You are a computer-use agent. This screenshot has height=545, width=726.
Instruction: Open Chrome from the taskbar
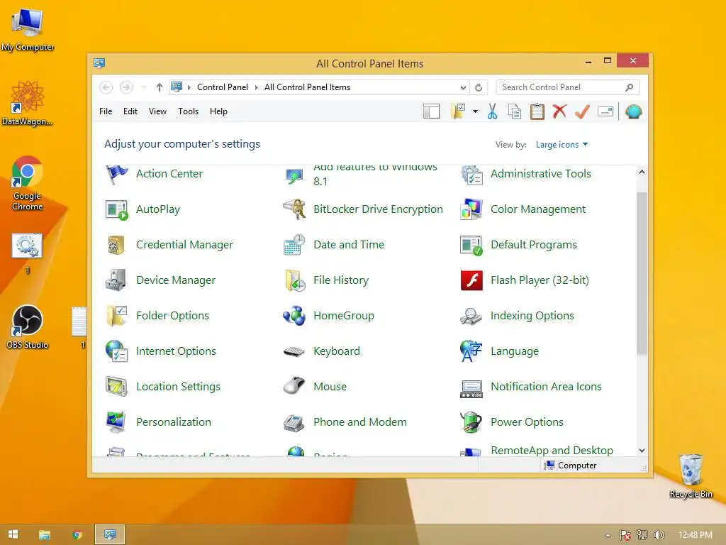pos(77,535)
